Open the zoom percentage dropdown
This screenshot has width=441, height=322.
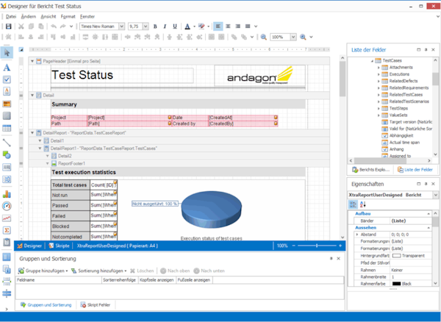pyautogui.click(x=303, y=36)
